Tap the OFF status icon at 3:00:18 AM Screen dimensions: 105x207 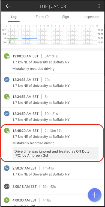coord(7,186)
